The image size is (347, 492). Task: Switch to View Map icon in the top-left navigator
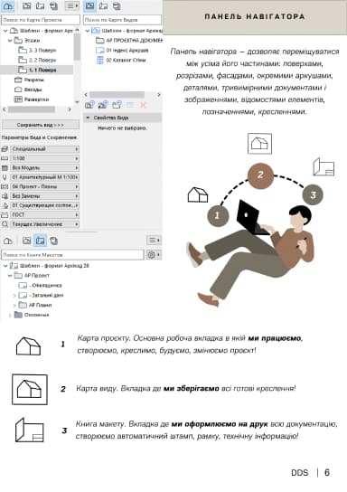click(26, 6)
